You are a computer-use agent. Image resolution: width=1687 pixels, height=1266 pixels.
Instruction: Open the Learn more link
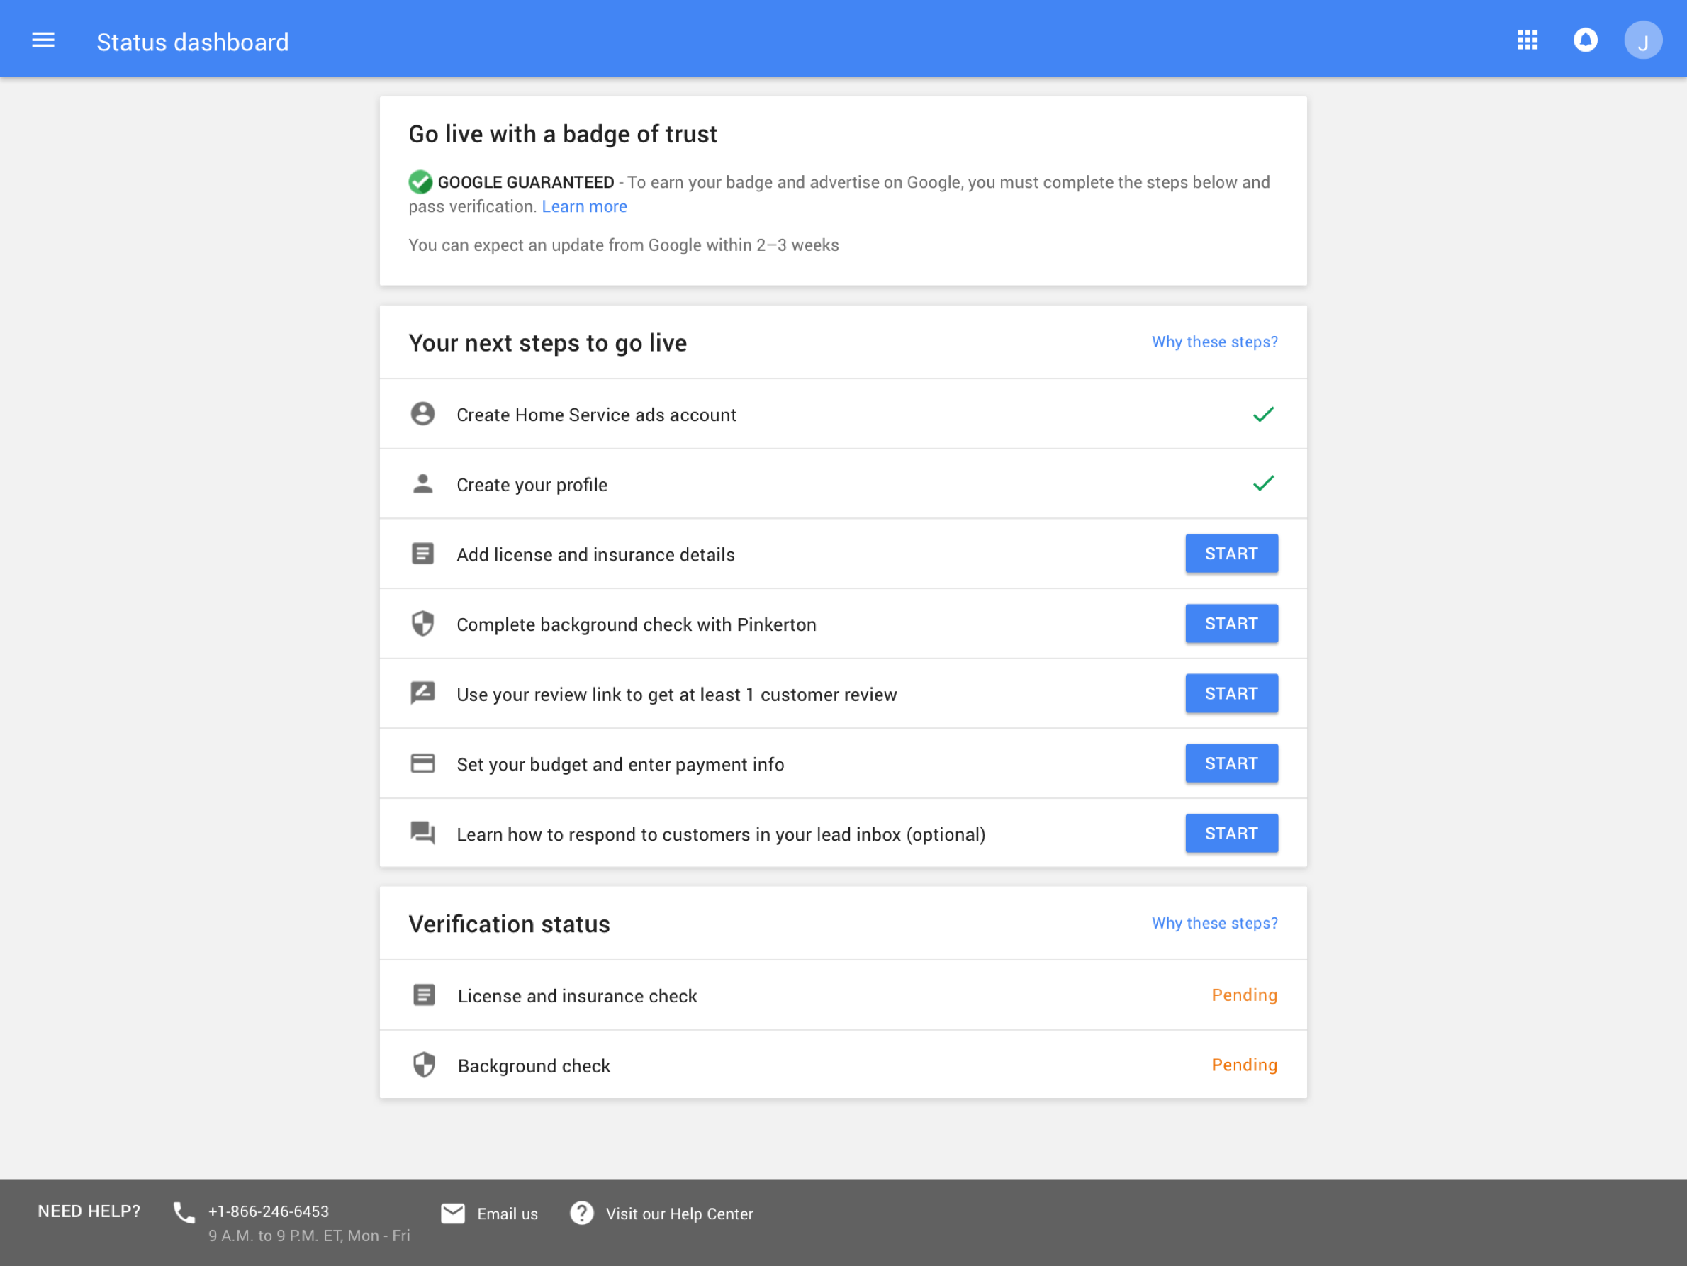point(584,207)
